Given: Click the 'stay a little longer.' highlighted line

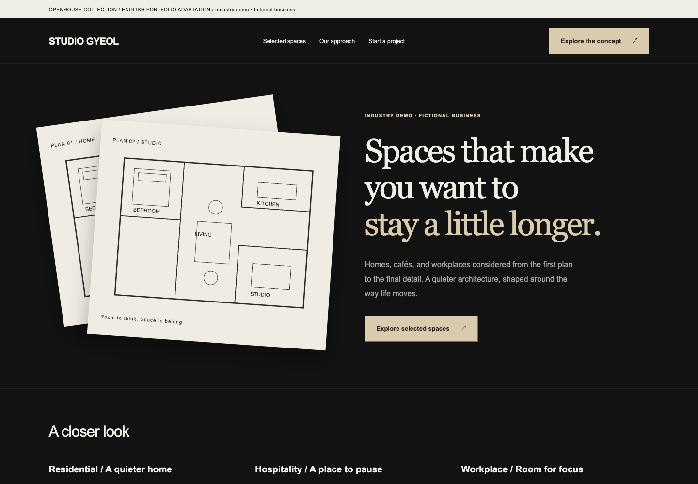Looking at the screenshot, I should [483, 224].
